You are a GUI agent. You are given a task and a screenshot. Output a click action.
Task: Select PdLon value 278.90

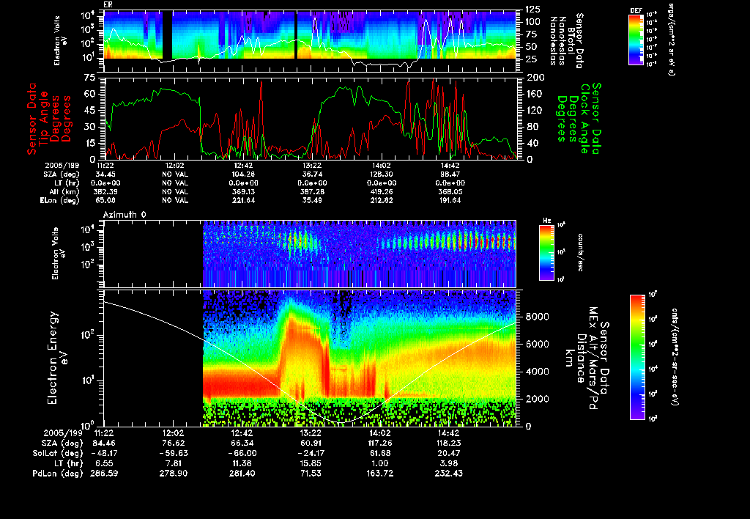[173, 474]
